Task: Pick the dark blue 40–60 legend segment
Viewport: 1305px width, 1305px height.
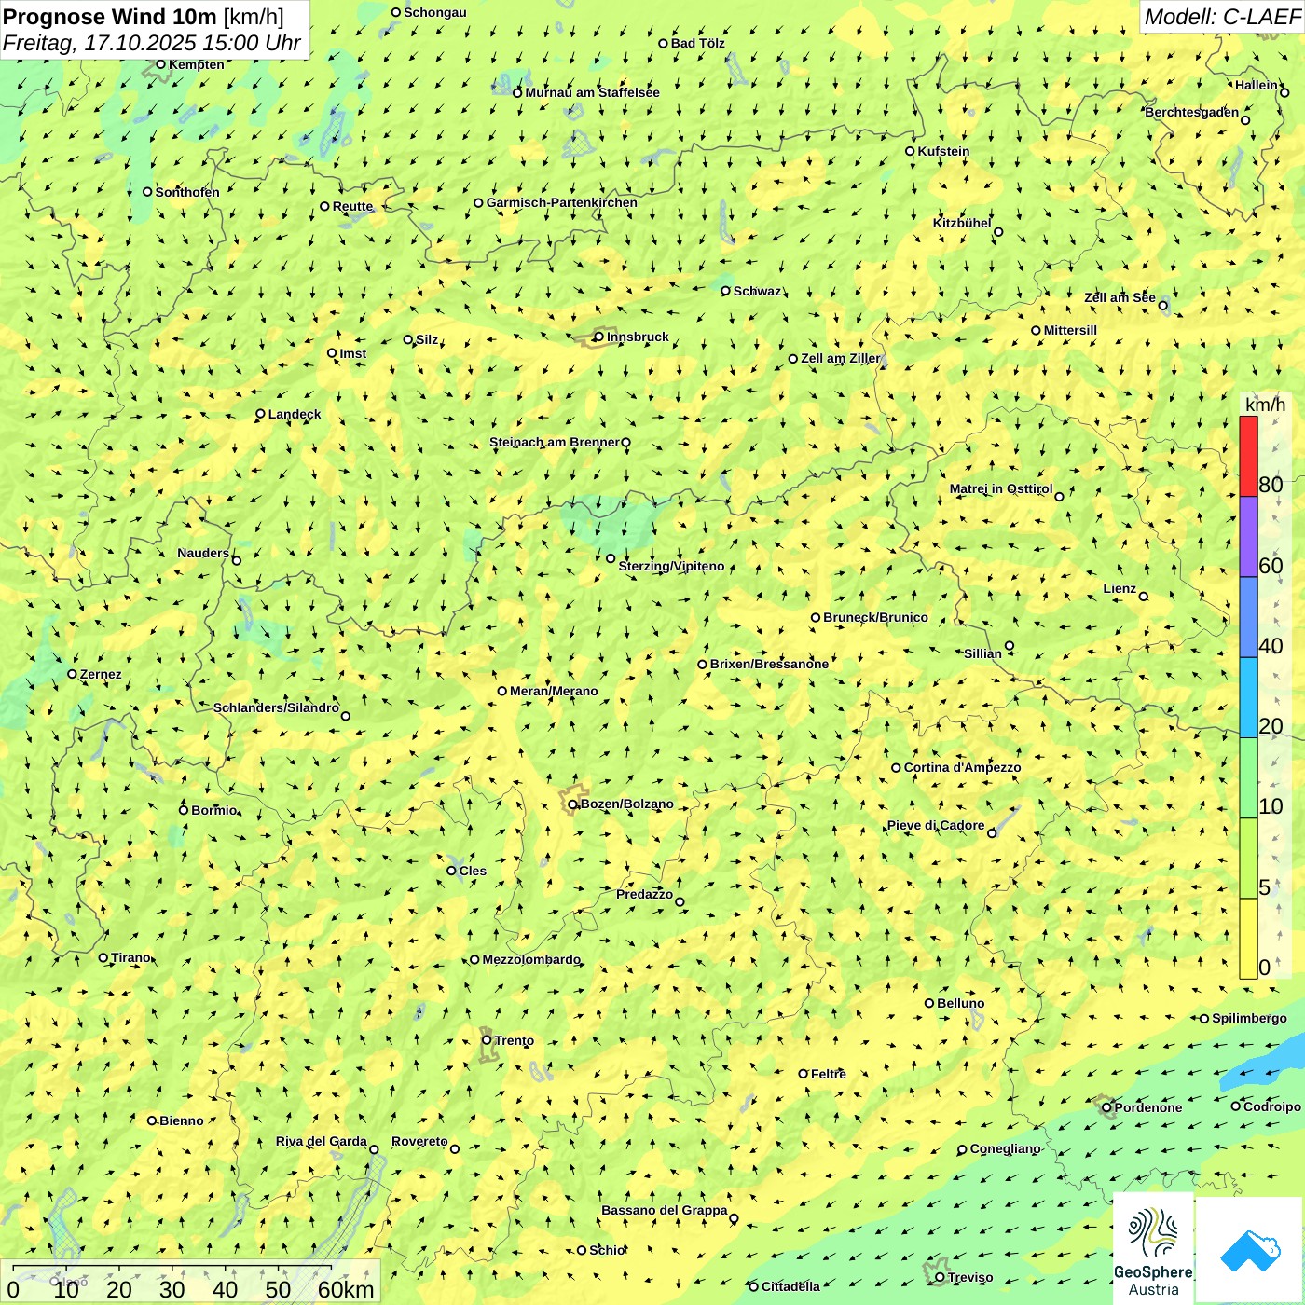Action: click(1248, 618)
